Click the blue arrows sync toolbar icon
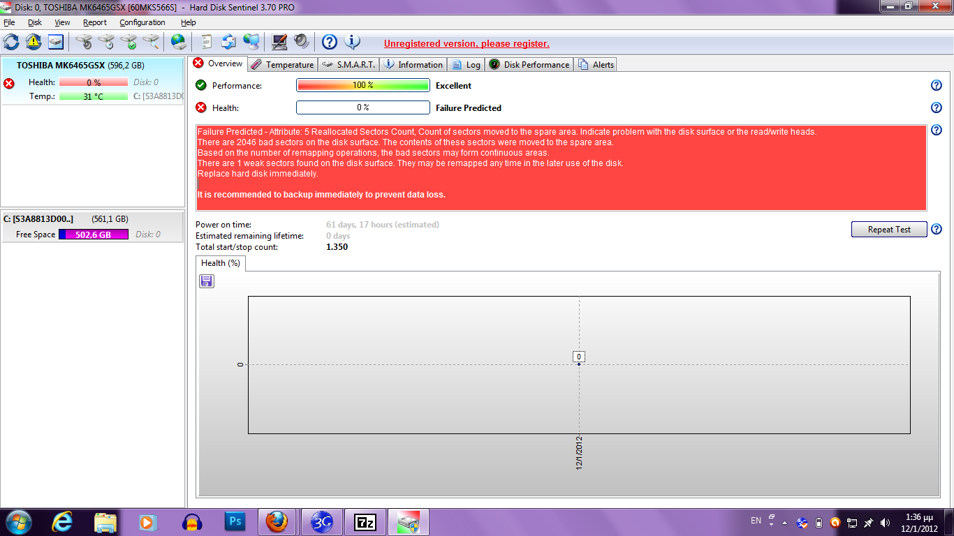Screen dimensions: 954x536 [229, 42]
